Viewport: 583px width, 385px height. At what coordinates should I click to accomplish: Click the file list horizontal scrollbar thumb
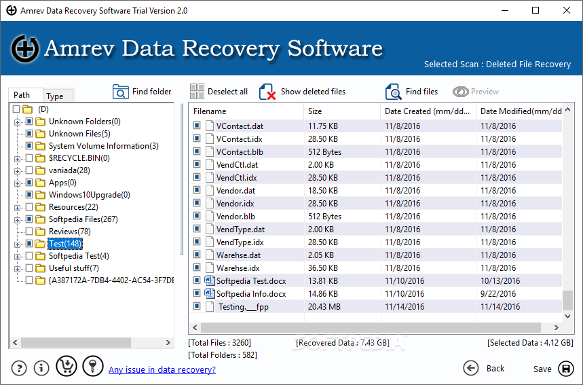(371, 327)
